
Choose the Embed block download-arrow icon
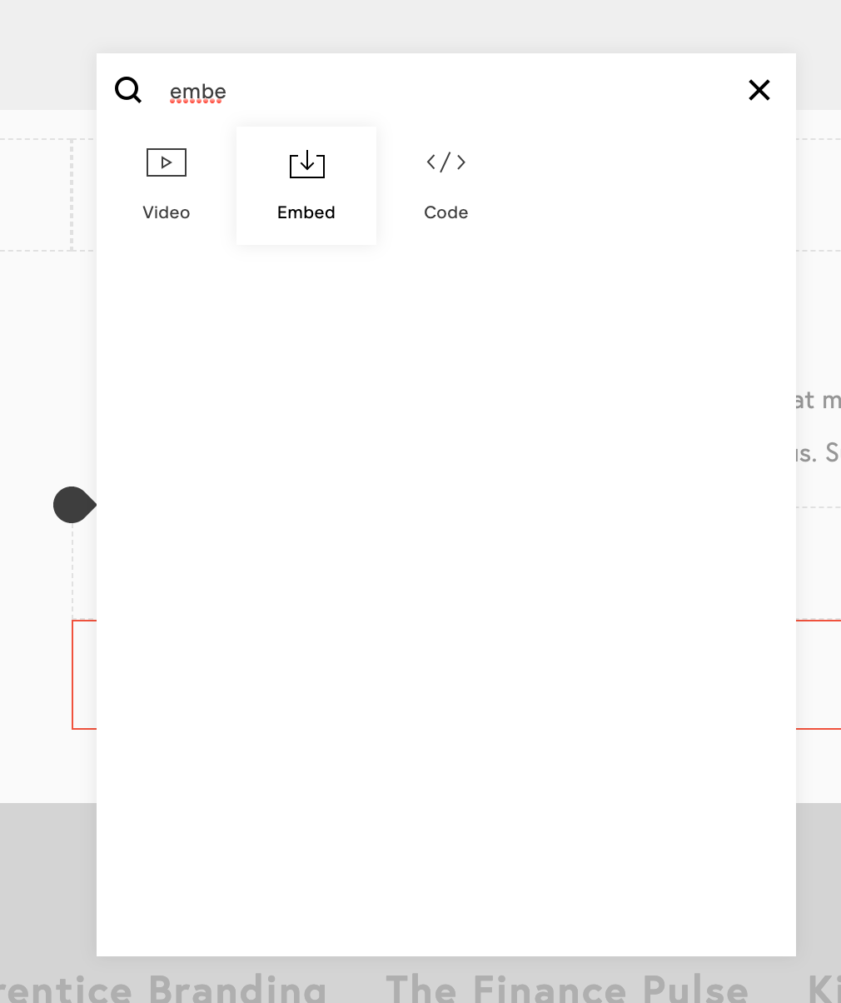tap(306, 163)
